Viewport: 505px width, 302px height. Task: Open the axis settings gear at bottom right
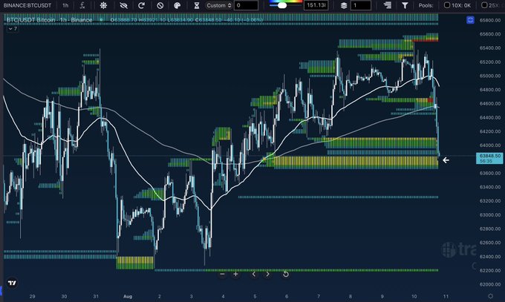tap(490, 296)
